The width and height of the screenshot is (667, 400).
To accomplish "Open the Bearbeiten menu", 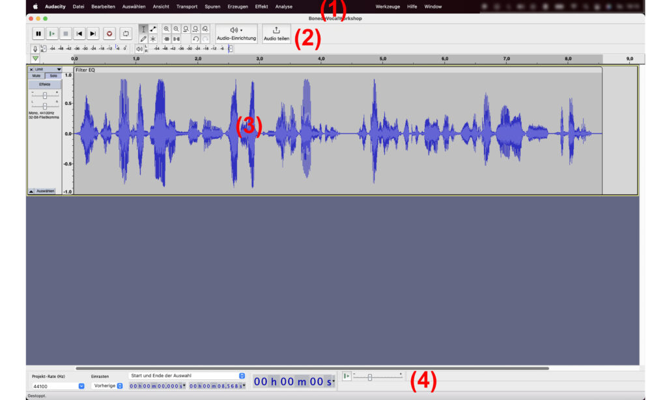I will [103, 7].
